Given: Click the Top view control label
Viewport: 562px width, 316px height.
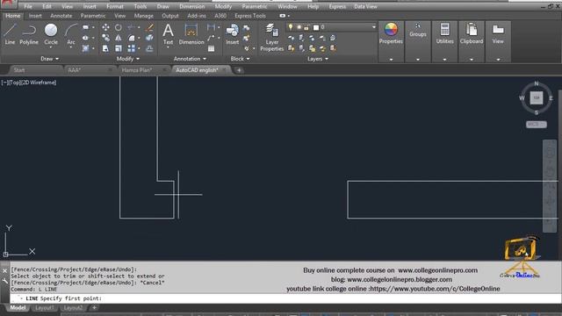Looking at the screenshot, I should (16, 83).
